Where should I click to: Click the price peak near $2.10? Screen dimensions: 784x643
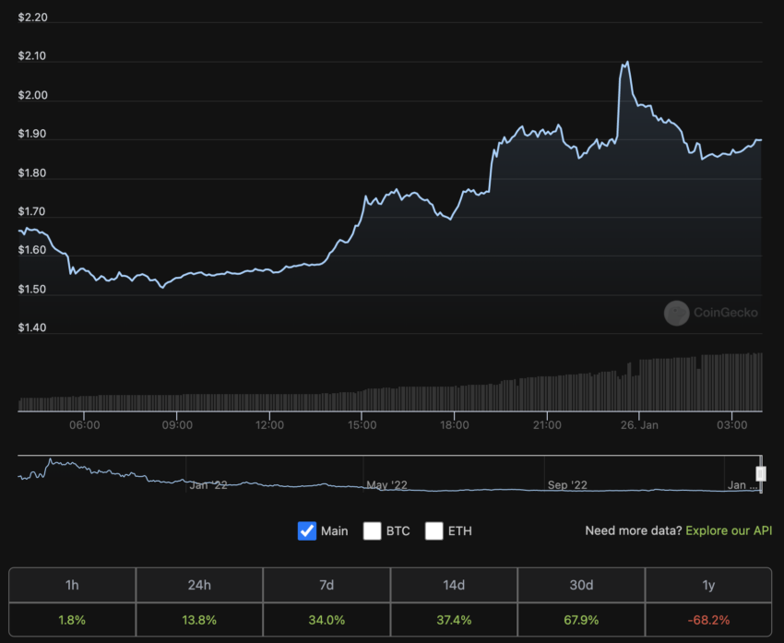(627, 62)
